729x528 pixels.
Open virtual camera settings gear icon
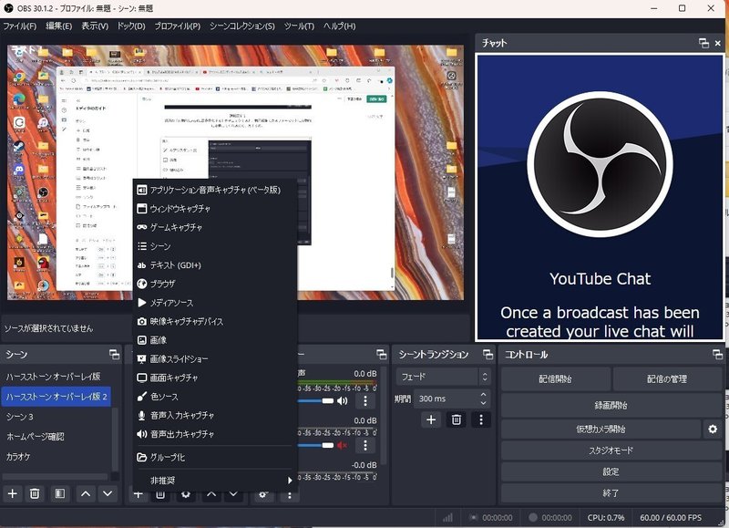[x=713, y=429]
